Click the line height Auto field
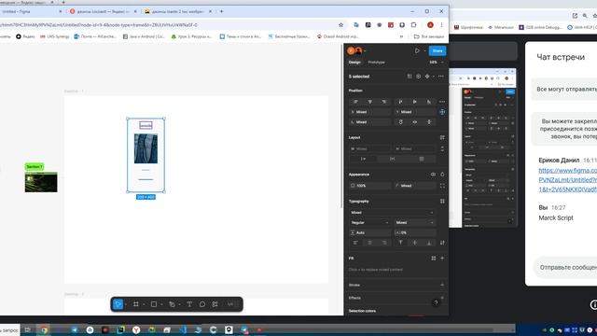This screenshot has height=336, width=597. 370,232
